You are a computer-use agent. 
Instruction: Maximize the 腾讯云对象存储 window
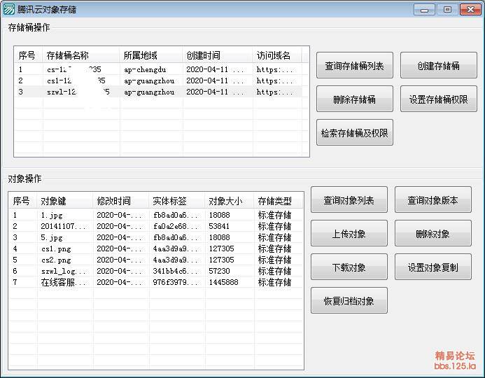click(447, 10)
